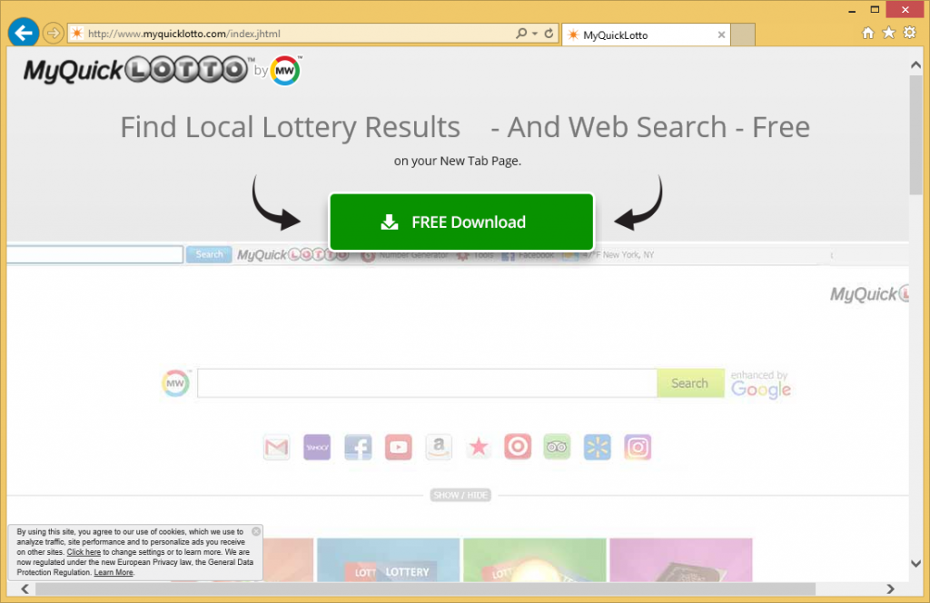
Task: Click the toolbar New York, NY weather
Action: [608, 255]
